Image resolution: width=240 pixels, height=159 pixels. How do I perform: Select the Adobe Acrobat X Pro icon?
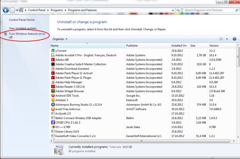(53, 55)
